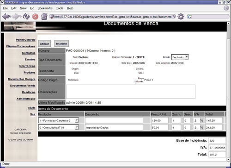Open the product dropdown Formacao Gardenia 01

tap(58, 120)
